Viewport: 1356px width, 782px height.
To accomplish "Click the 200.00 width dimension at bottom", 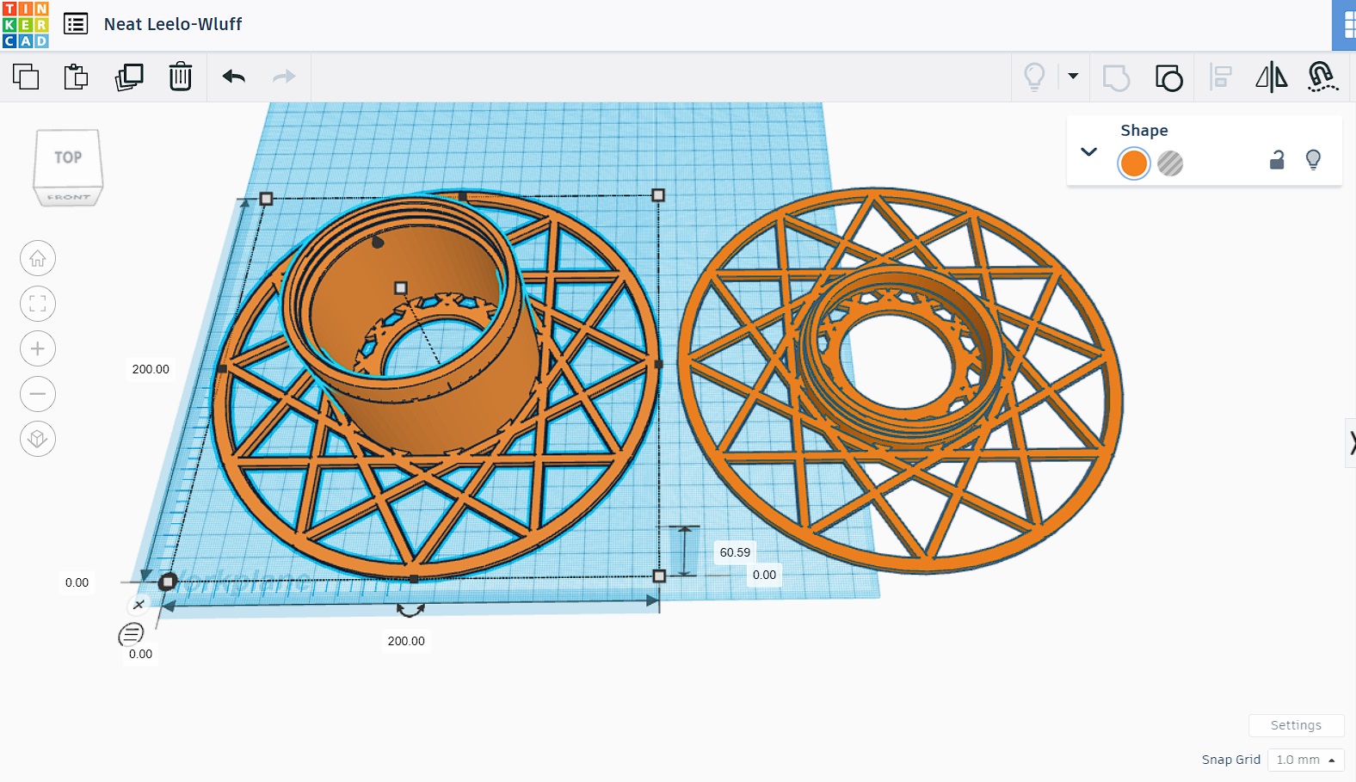I will (406, 641).
